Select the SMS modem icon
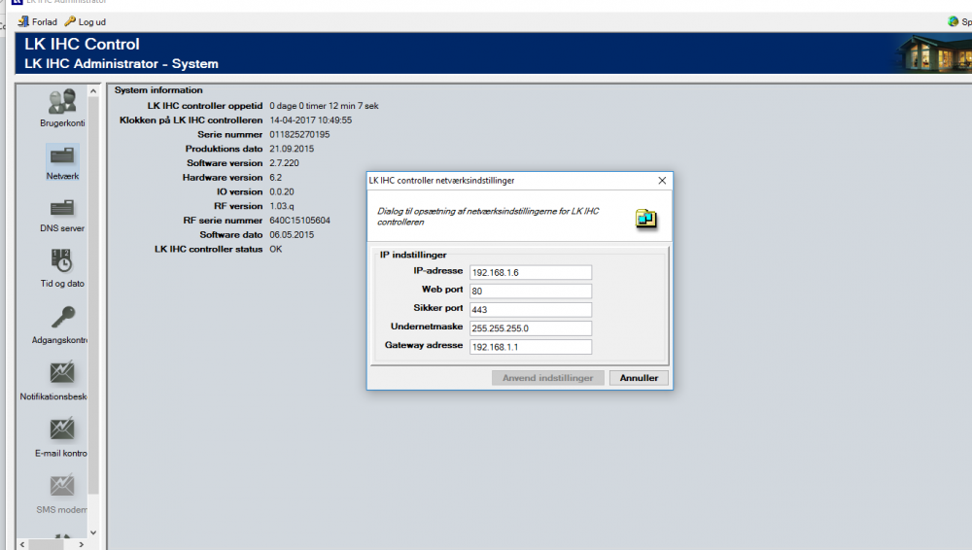Image resolution: width=972 pixels, height=550 pixels. 62,486
